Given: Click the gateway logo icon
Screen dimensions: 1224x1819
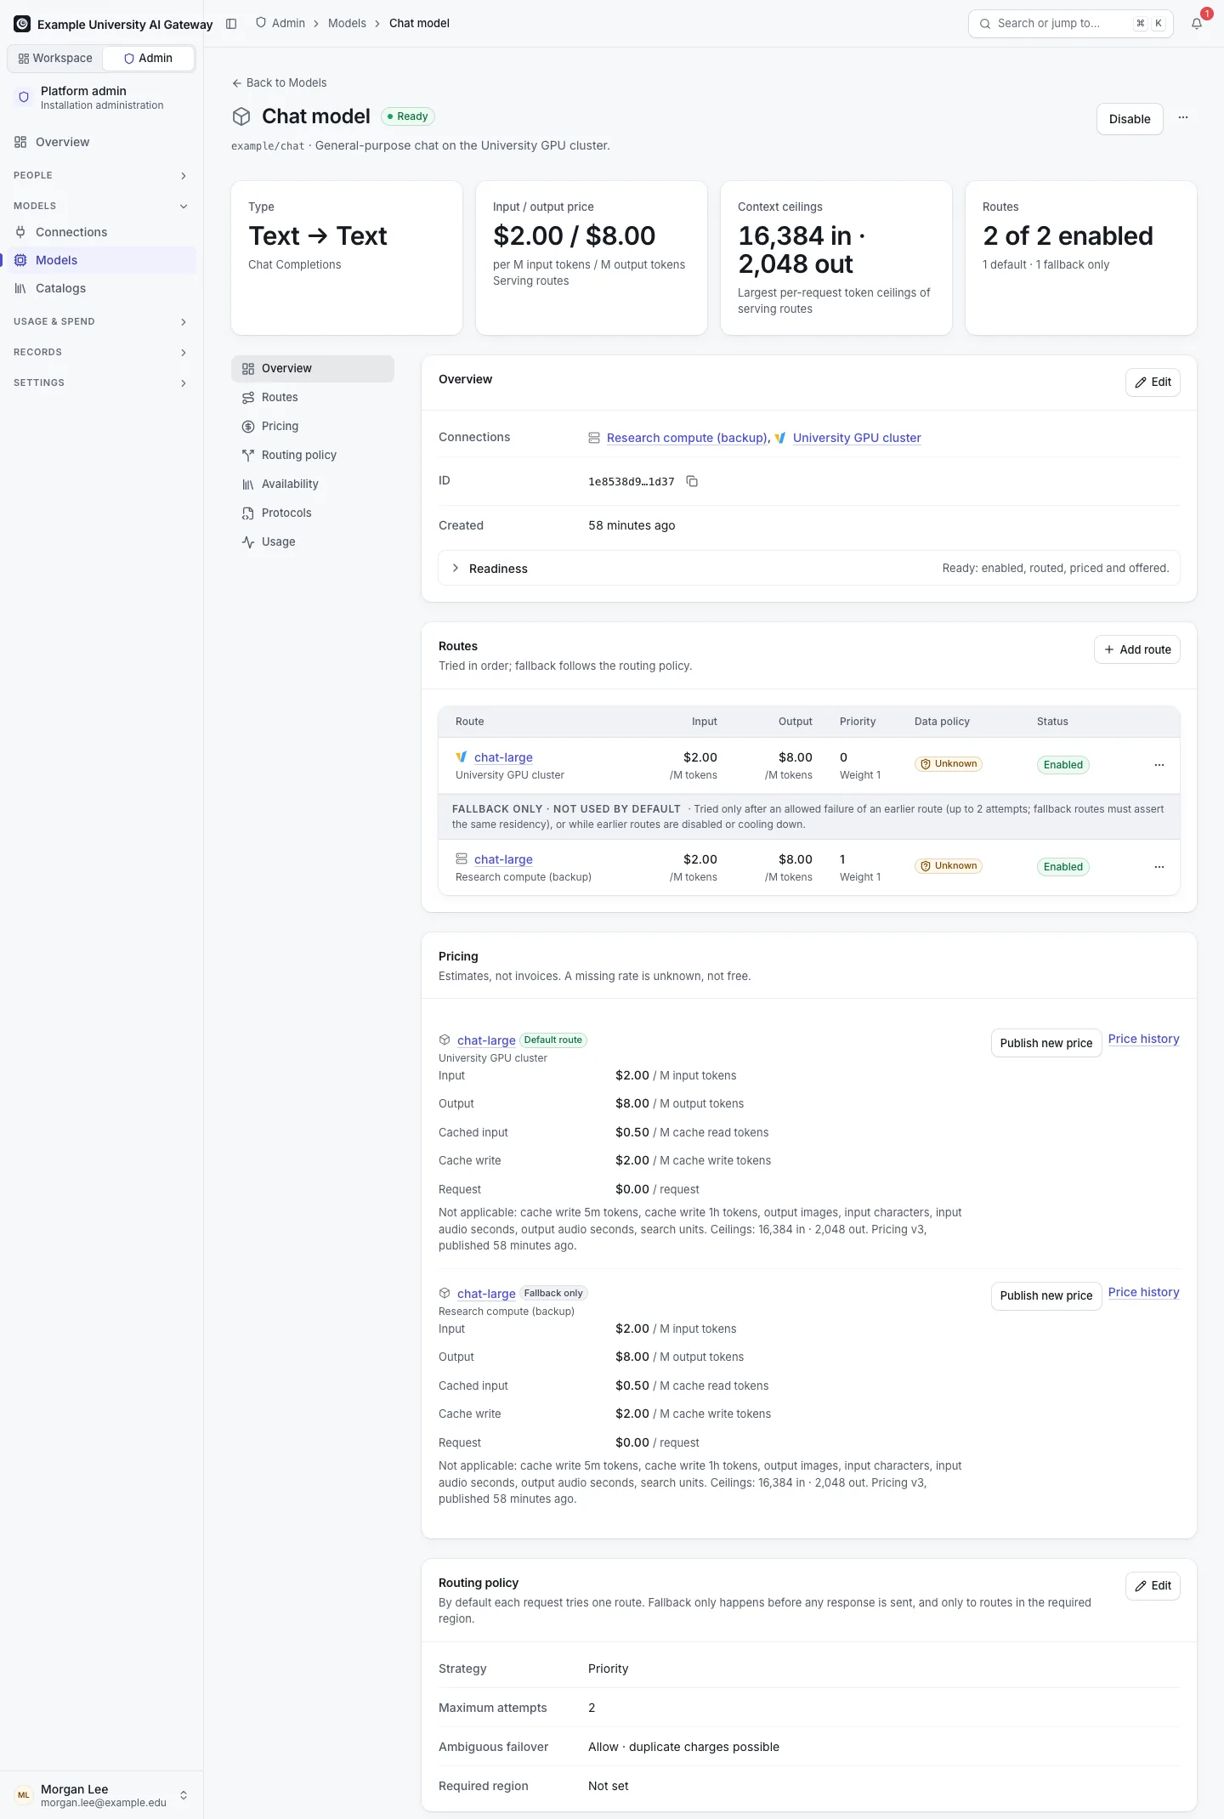Looking at the screenshot, I should pyautogui.click(x=22, y=24).
